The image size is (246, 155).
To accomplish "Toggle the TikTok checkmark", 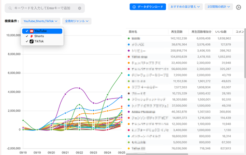I will (x=27, y=41).
